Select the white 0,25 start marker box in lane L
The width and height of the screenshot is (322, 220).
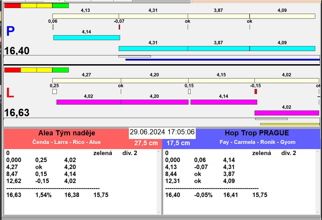tap(54, 91)
